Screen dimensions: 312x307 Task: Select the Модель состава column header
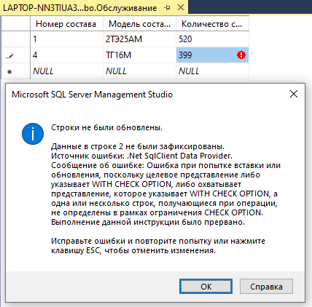139,24
